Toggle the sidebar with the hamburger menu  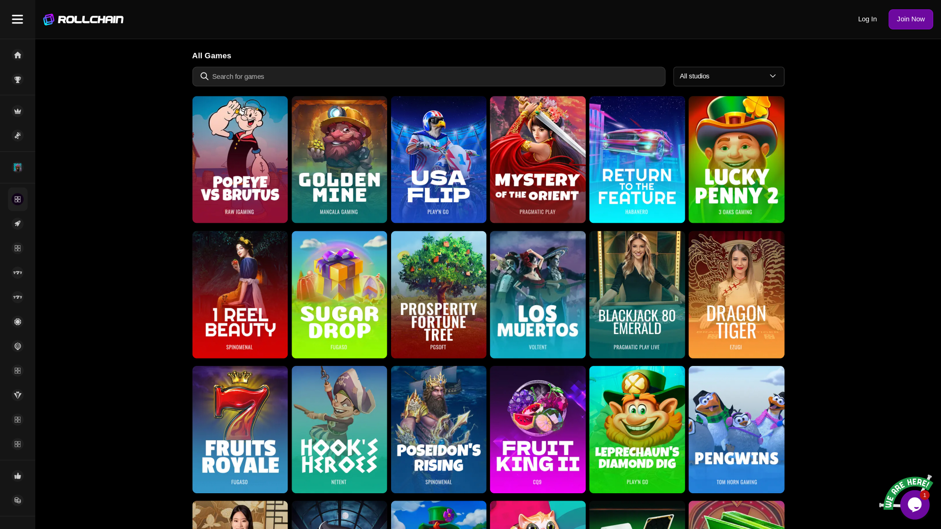click(17, 19)
